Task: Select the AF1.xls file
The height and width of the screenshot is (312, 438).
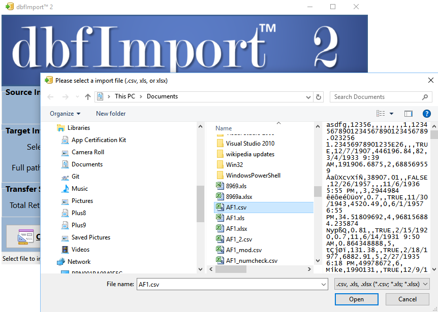Action: pos(235,218)
